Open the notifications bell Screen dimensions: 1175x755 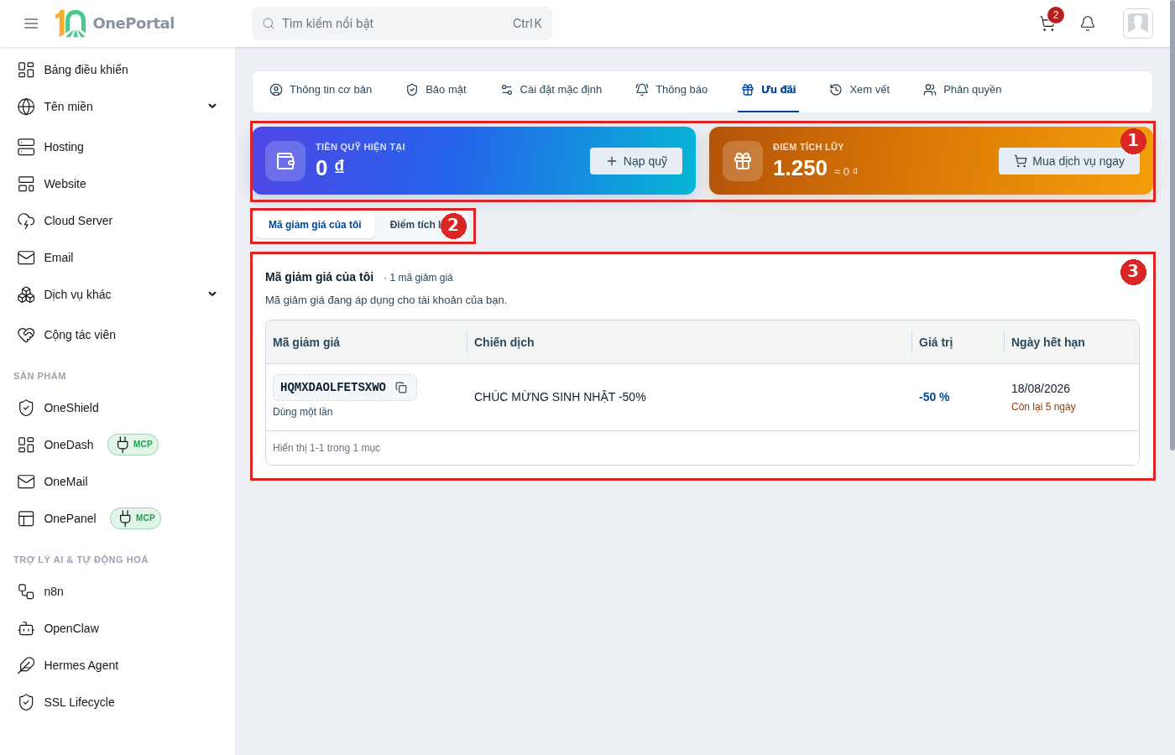(1088, 23)
